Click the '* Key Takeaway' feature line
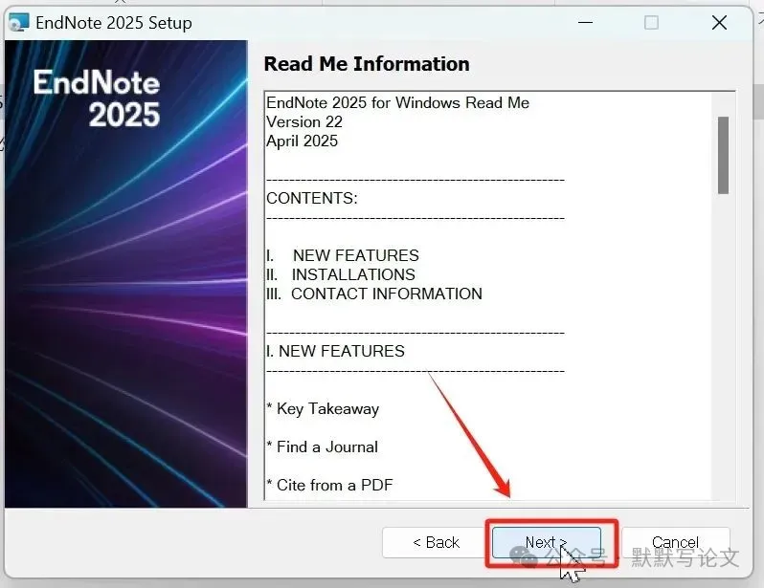 (x=323, y=408)
